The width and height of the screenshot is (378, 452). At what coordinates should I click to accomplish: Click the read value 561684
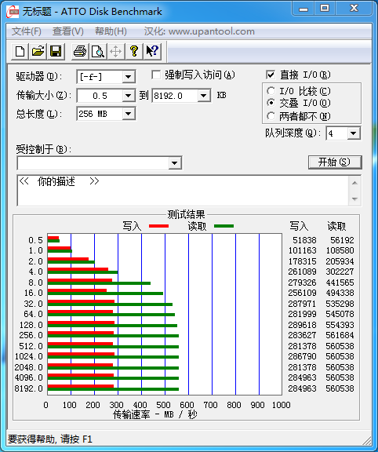coord(340,335)
